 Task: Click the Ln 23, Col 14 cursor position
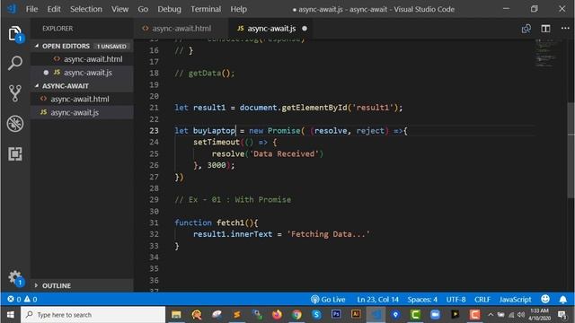tap(377, 299)
